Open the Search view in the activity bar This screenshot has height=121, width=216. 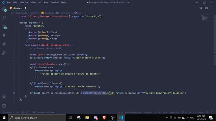[4, 18]
